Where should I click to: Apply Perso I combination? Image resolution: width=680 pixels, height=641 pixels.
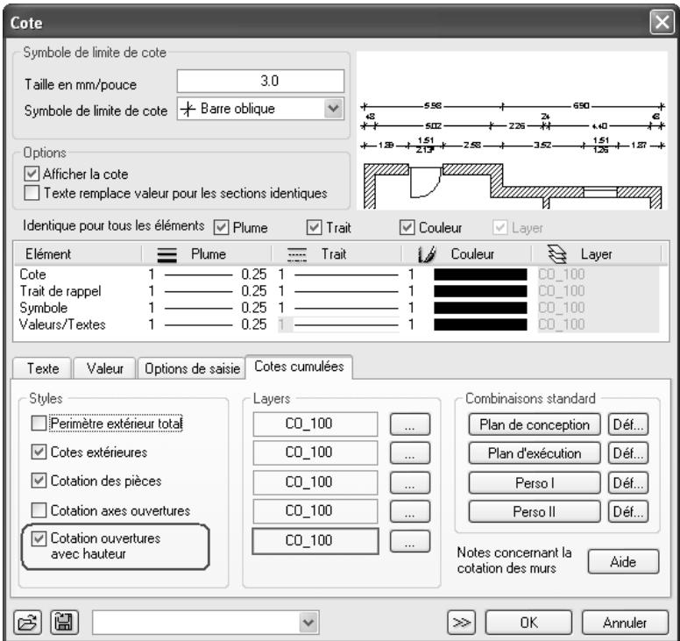coord(535,482)
